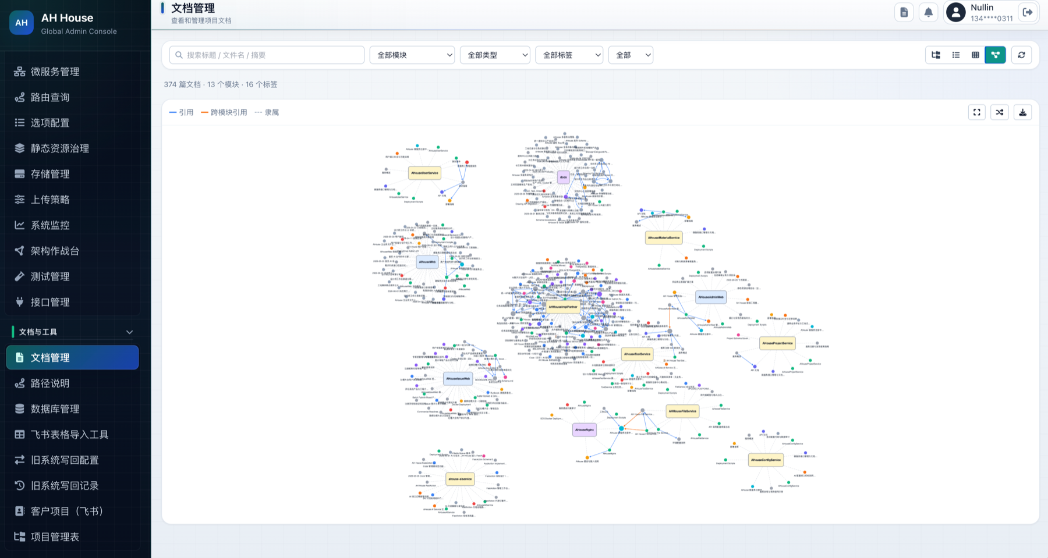Click the plug icon beside 接口管理

coord(19,301)
